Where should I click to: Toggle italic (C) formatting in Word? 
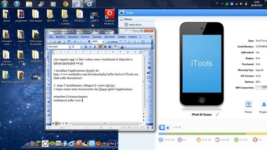click(x=91, y=47)
